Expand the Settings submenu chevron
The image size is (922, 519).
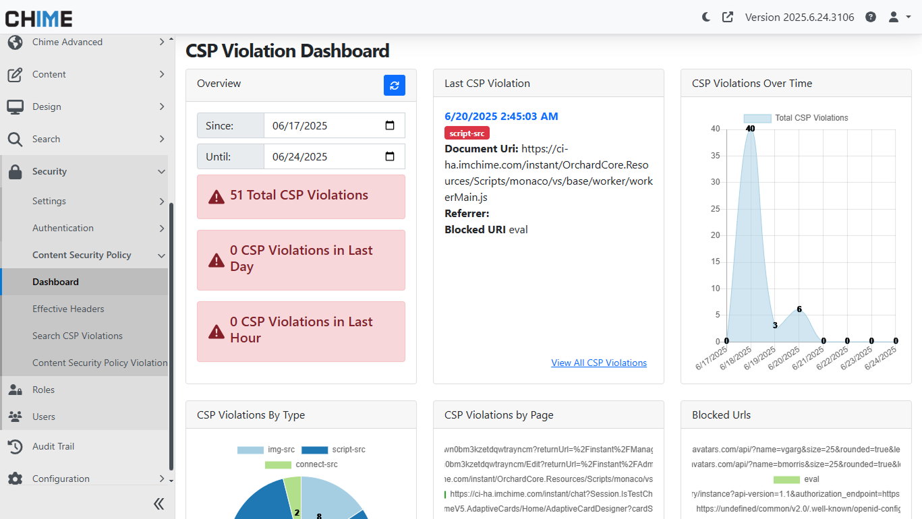click(162, 201)
